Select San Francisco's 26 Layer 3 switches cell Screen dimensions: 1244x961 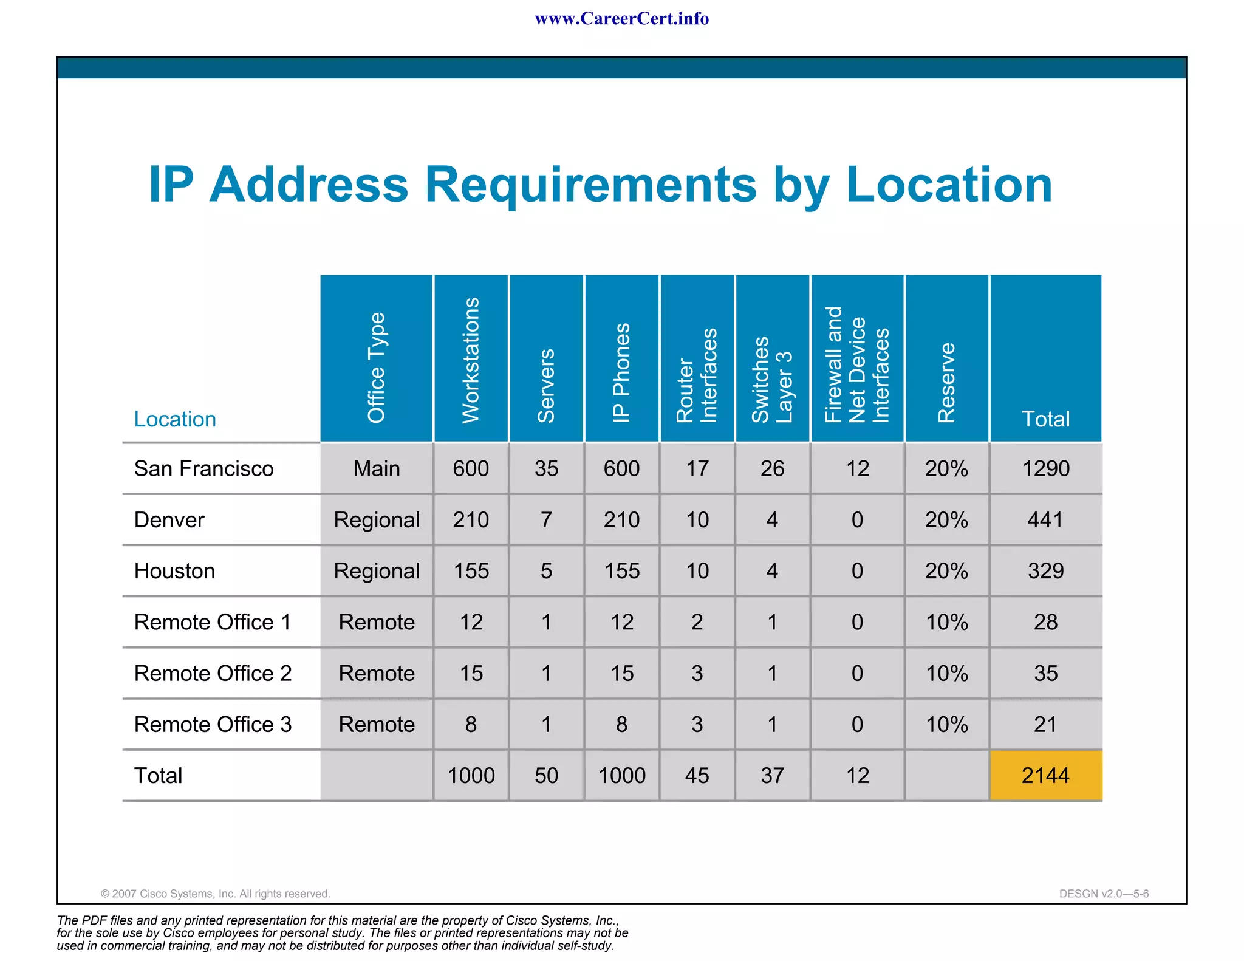(772, 468)
